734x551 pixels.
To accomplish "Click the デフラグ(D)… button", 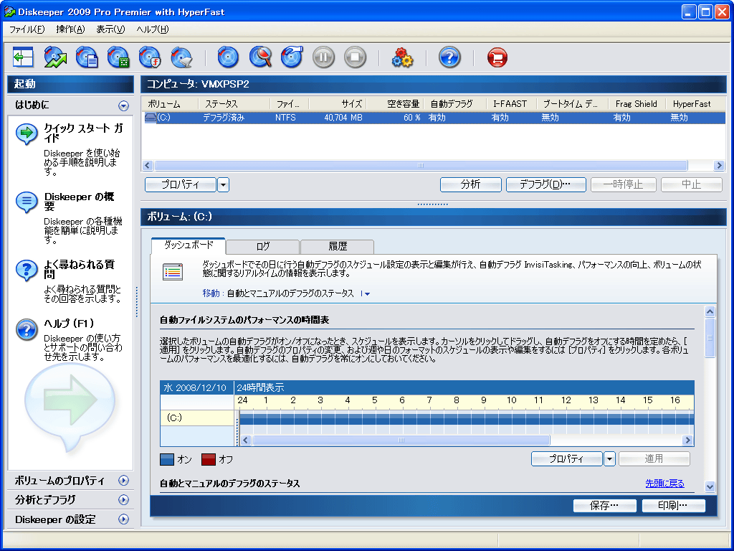I will click(x=545, y=184).
